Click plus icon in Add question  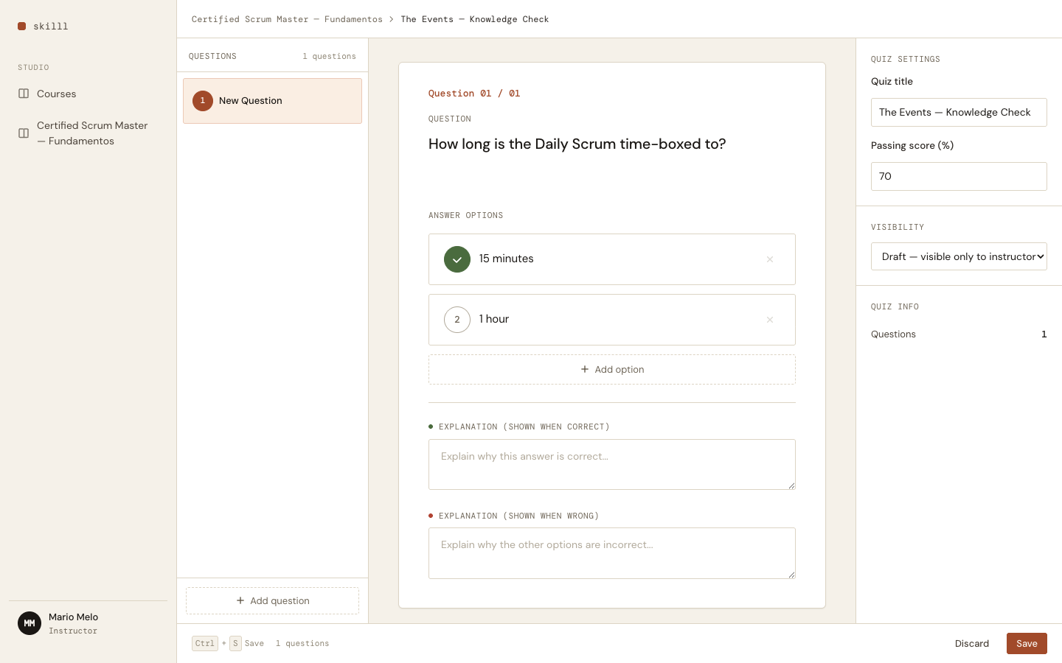click(240, 600)
